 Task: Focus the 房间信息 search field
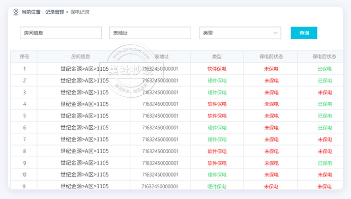click(x=61, y=33)
